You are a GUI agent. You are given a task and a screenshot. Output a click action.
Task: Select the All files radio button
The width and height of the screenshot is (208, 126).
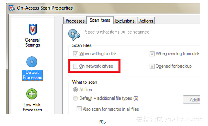point(75,90)
